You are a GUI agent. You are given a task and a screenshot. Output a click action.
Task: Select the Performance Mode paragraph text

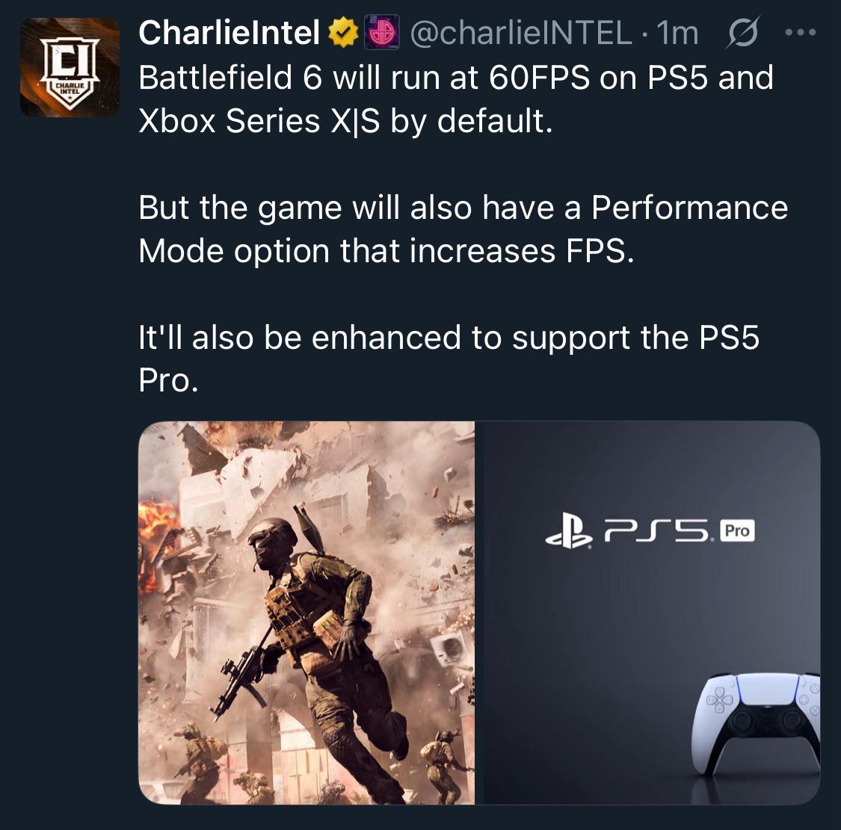[x=463, y=229]
